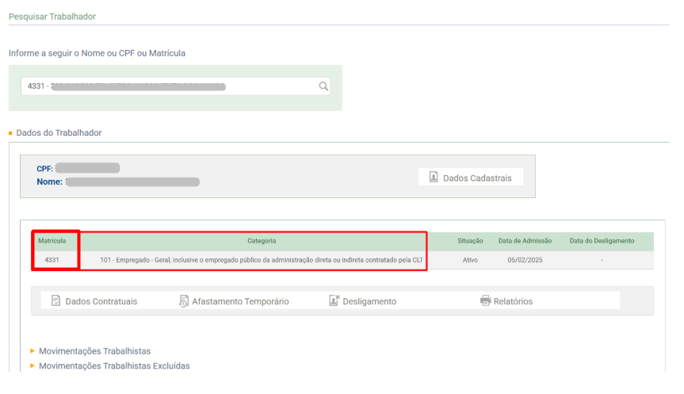Click the Categoria column header
This screenshot has height=394, width=684.
pos(262,241)
